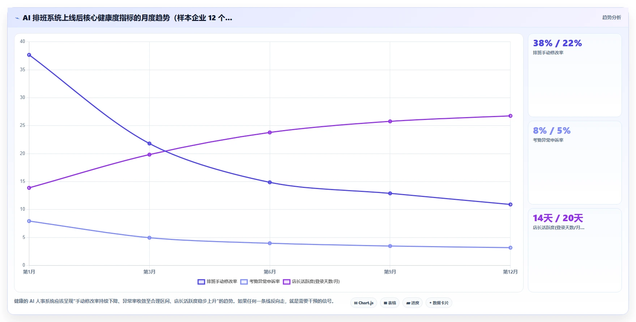Image resolution: width=636 pixels, height=322 pixels.
Task: Click the purple 店长活跃度 legend color box
Action: pyautogui.click(x=287, y=282)
